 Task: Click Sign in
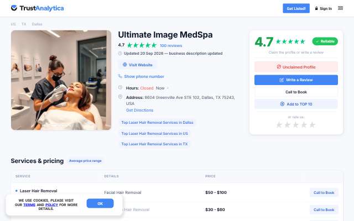326,9
